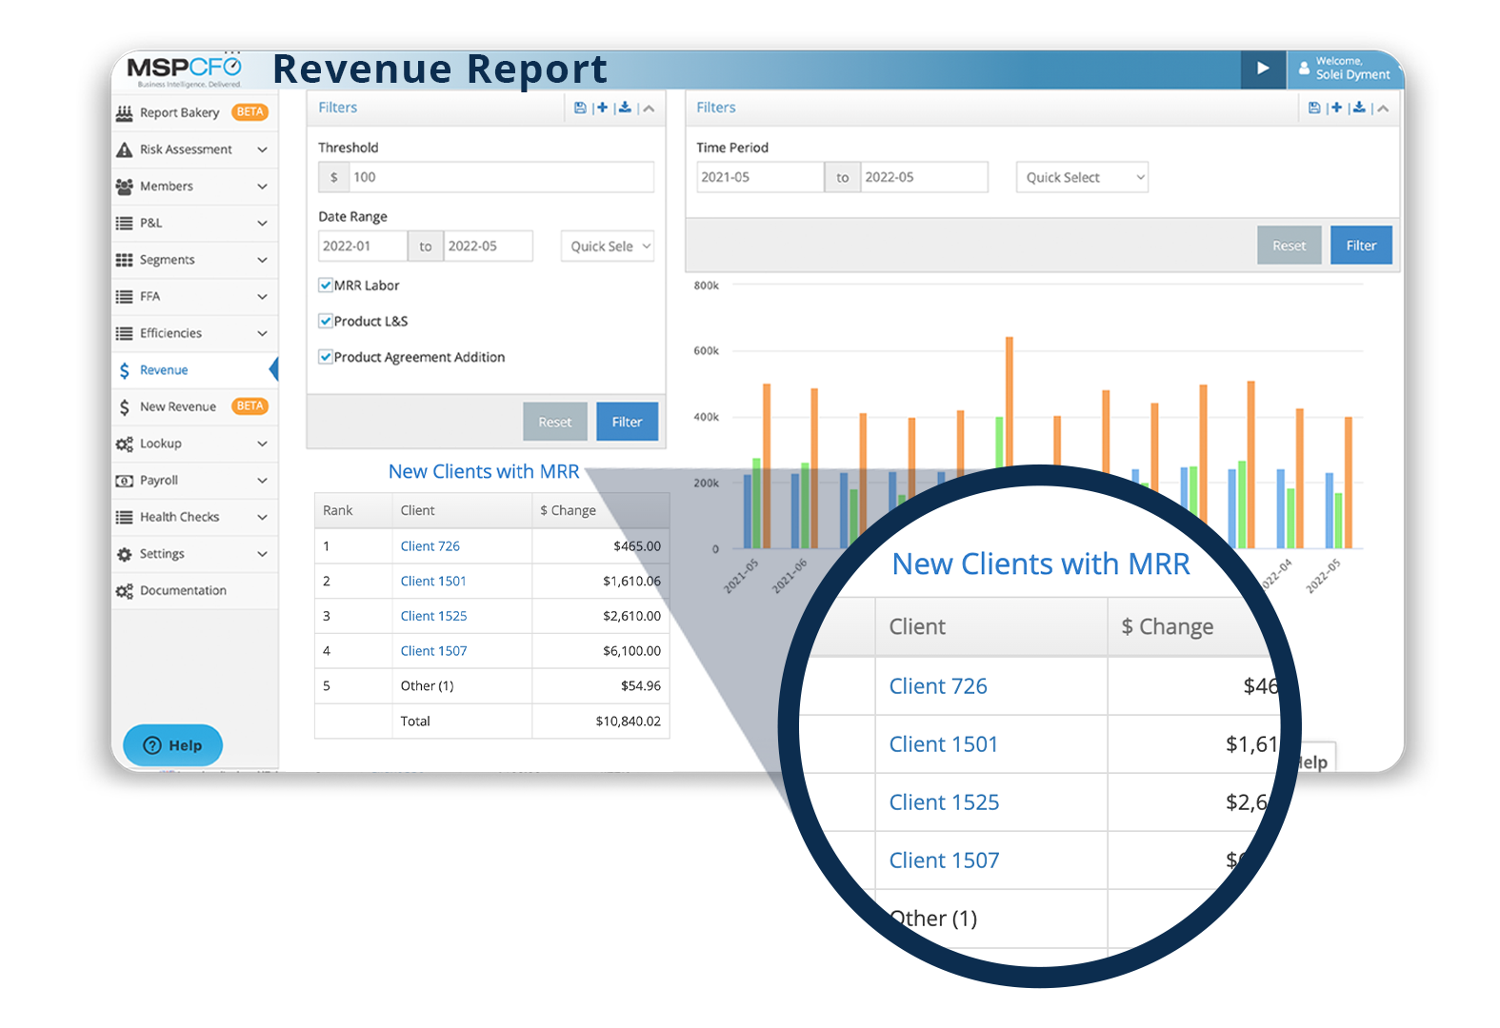This screenshot has height=1028, width=1500.
Task: Click the New Clients with MRR heading
Action: tap(484, 472)
